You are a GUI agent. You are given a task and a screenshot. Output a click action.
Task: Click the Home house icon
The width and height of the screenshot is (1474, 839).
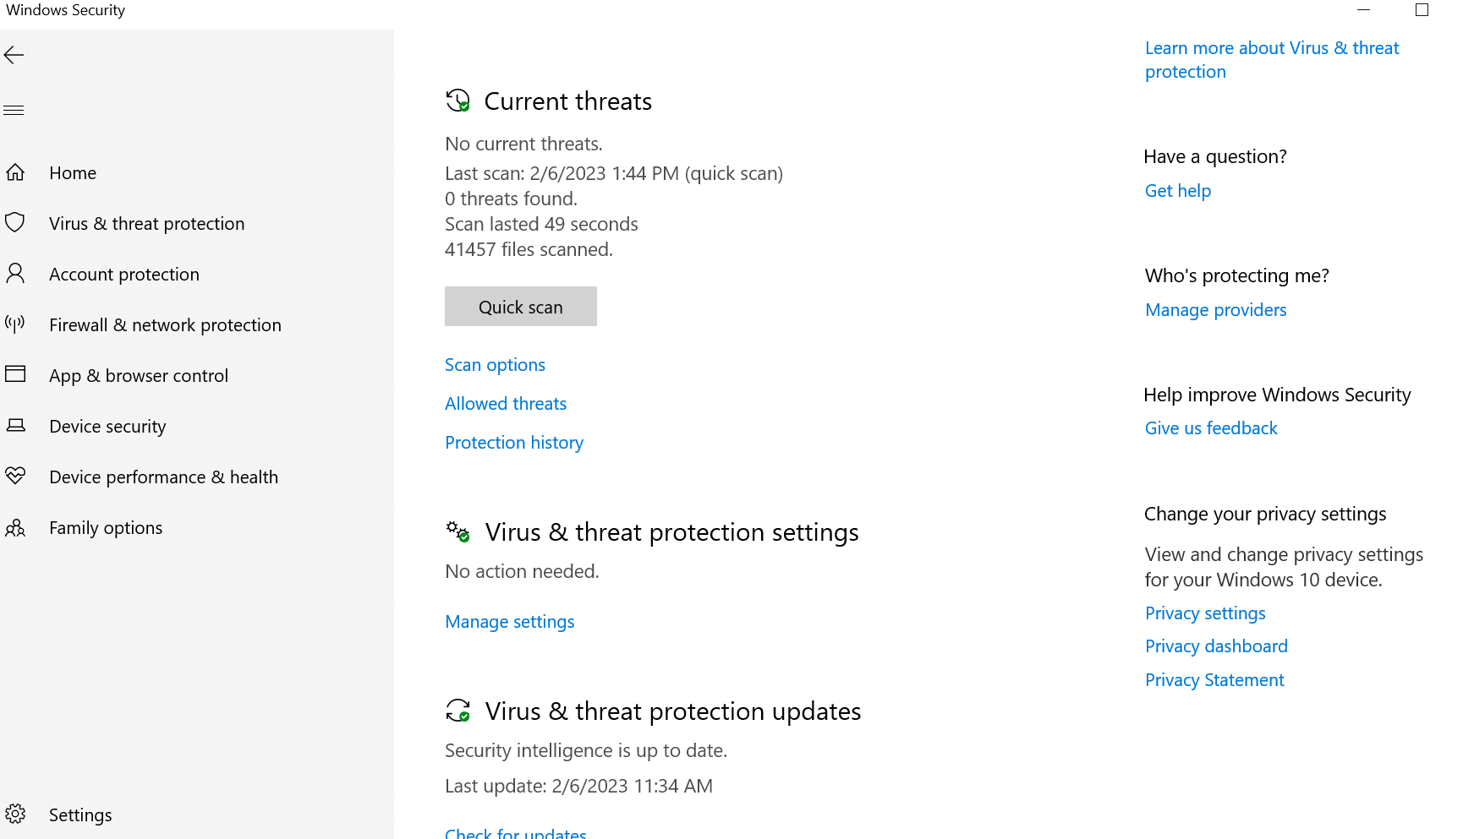pos(15,173)
